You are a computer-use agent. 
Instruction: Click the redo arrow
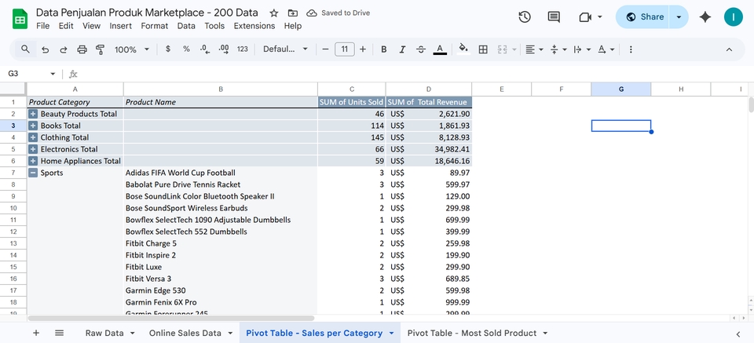(x=64, y=49)
